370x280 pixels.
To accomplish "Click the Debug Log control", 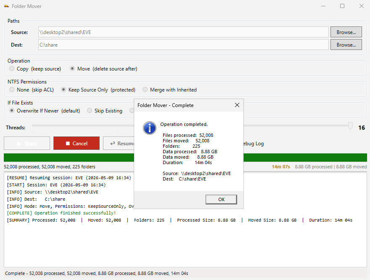I will (x=254, y=144).
